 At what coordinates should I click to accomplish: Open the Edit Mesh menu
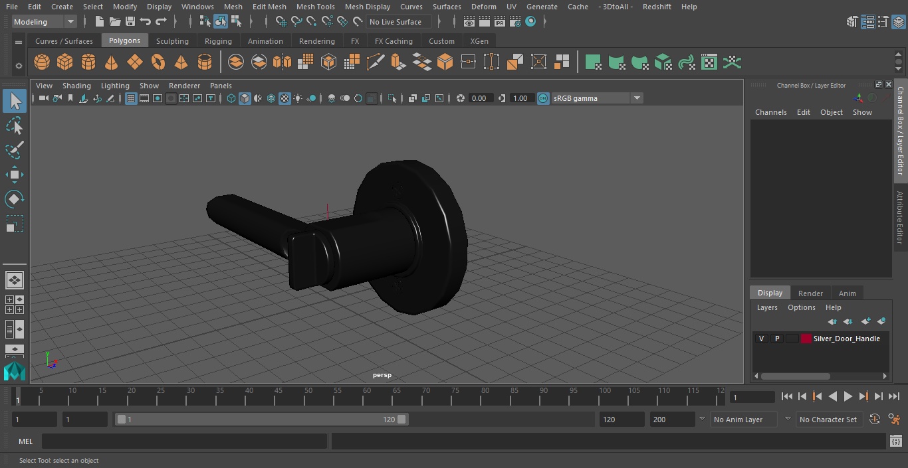click(269, 7)
